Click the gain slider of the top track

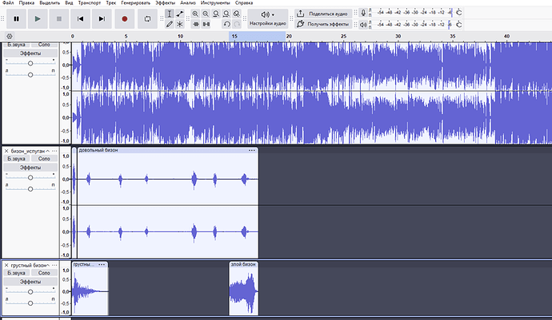pos(30,63)
